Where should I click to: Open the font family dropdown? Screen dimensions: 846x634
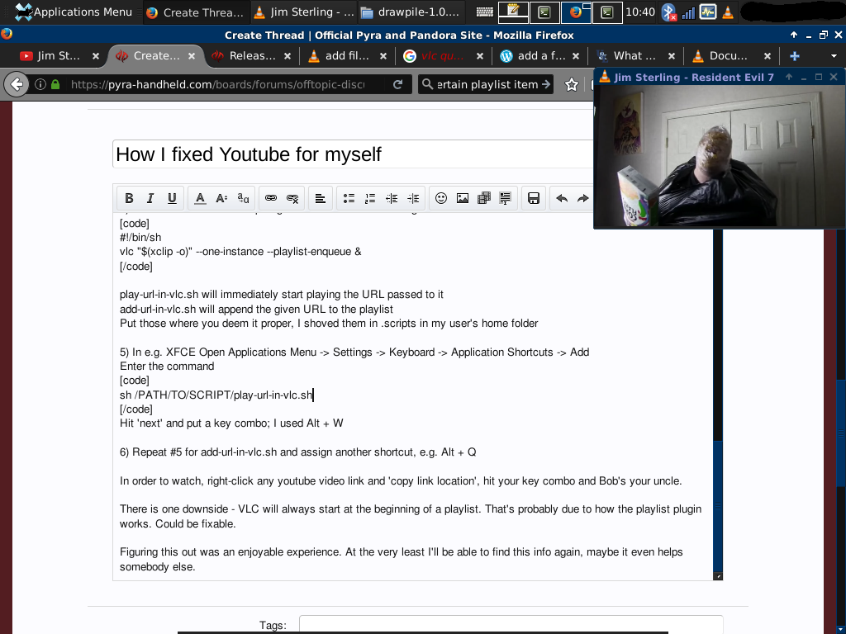pyautogui.click(x=243, y=198)
